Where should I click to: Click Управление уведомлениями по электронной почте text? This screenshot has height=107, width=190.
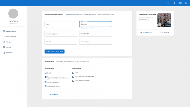pyautogui.click(x=72, y=61)
